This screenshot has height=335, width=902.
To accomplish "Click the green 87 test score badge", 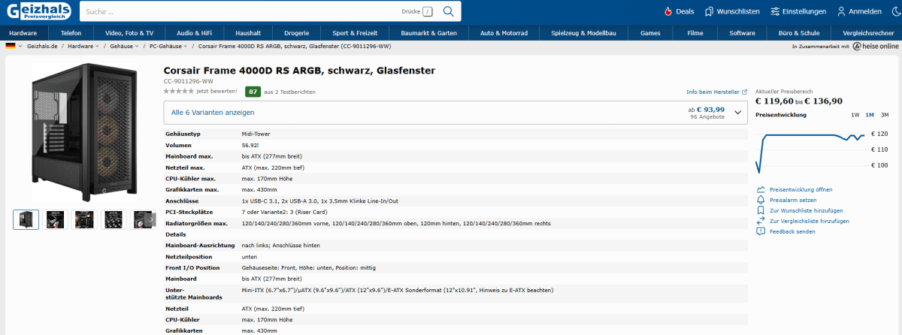I will [253, 92].
